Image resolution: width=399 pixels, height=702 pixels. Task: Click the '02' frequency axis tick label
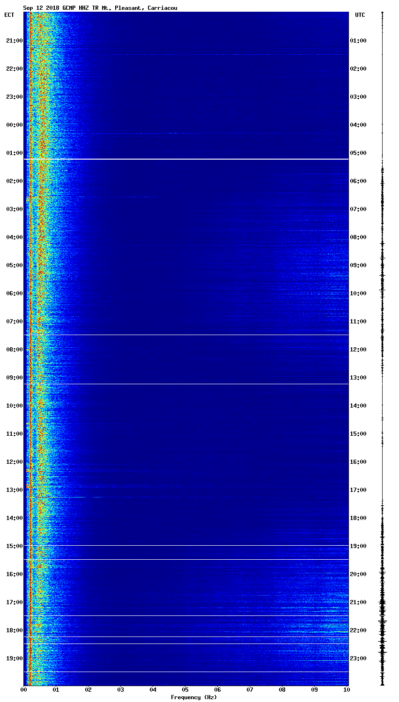click(88, 690)
